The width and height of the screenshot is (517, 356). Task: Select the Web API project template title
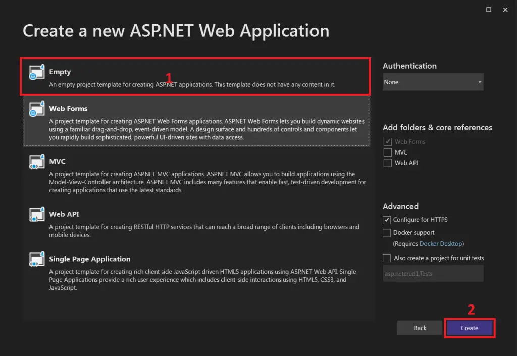pyautogui.click(x=64, y=214)
